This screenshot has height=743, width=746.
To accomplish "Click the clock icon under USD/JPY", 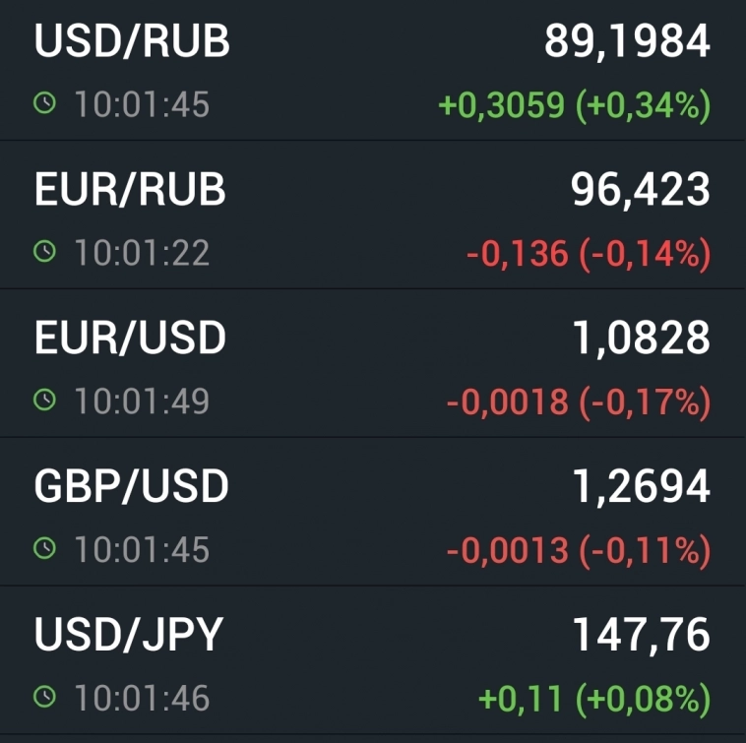I will [45, 698].
